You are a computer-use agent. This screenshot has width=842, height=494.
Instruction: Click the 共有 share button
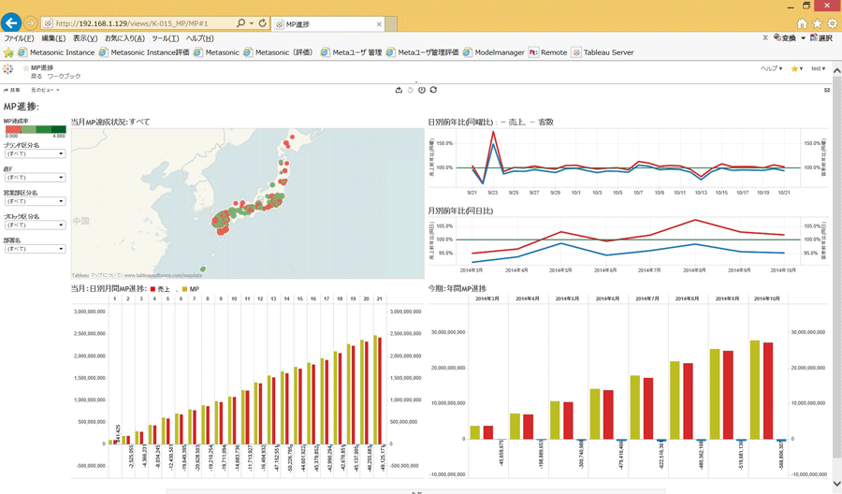click(12, 91)
